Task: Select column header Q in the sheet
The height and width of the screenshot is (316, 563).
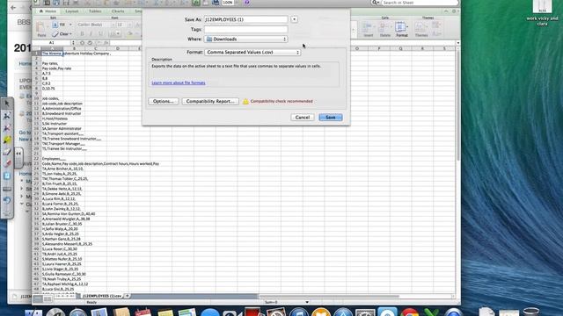Action: click(401, 48)
